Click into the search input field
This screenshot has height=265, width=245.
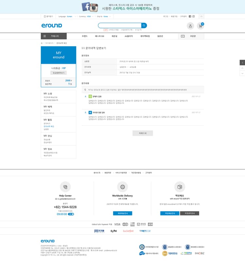coord(120,25)
